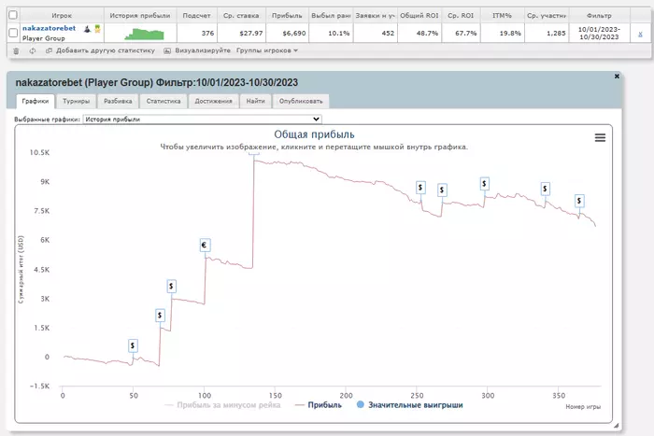
Task: Click the $ win marker just past game 250
Action: pyautogui.click(x=420, y=188)
